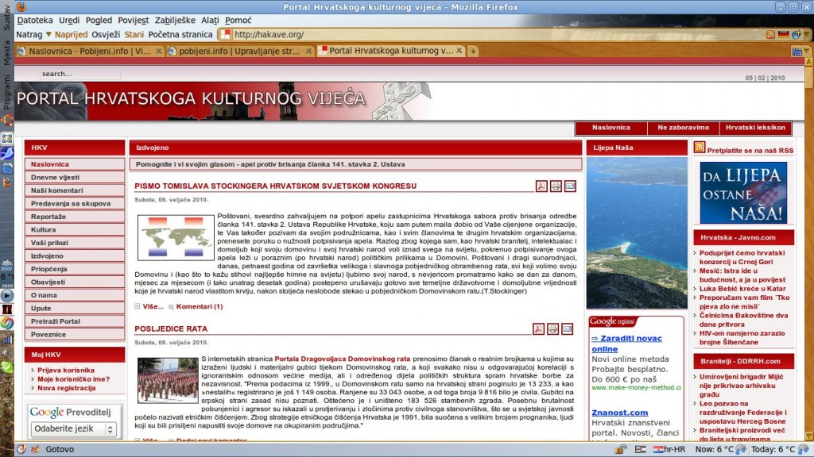Switch to the Naslovnica - Pobijeni.info tab
This screenshot has width=814, height=457.
click(x=89, y=51)
